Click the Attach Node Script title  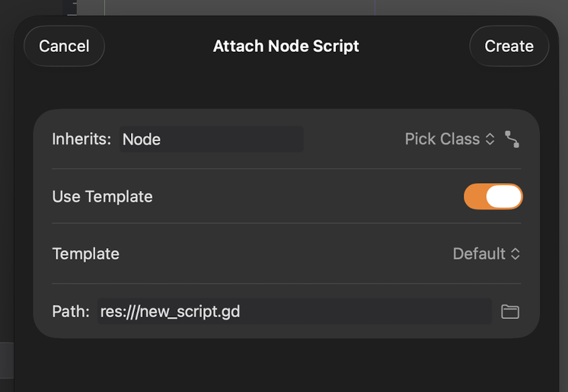286,46
